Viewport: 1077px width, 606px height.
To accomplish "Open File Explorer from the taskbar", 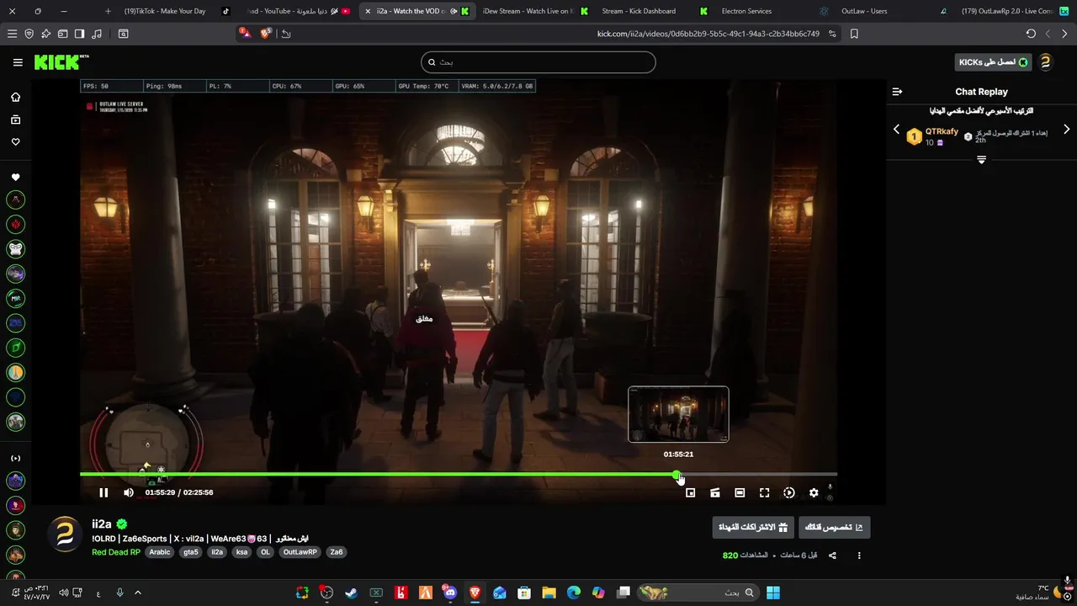I will (549, 593).
